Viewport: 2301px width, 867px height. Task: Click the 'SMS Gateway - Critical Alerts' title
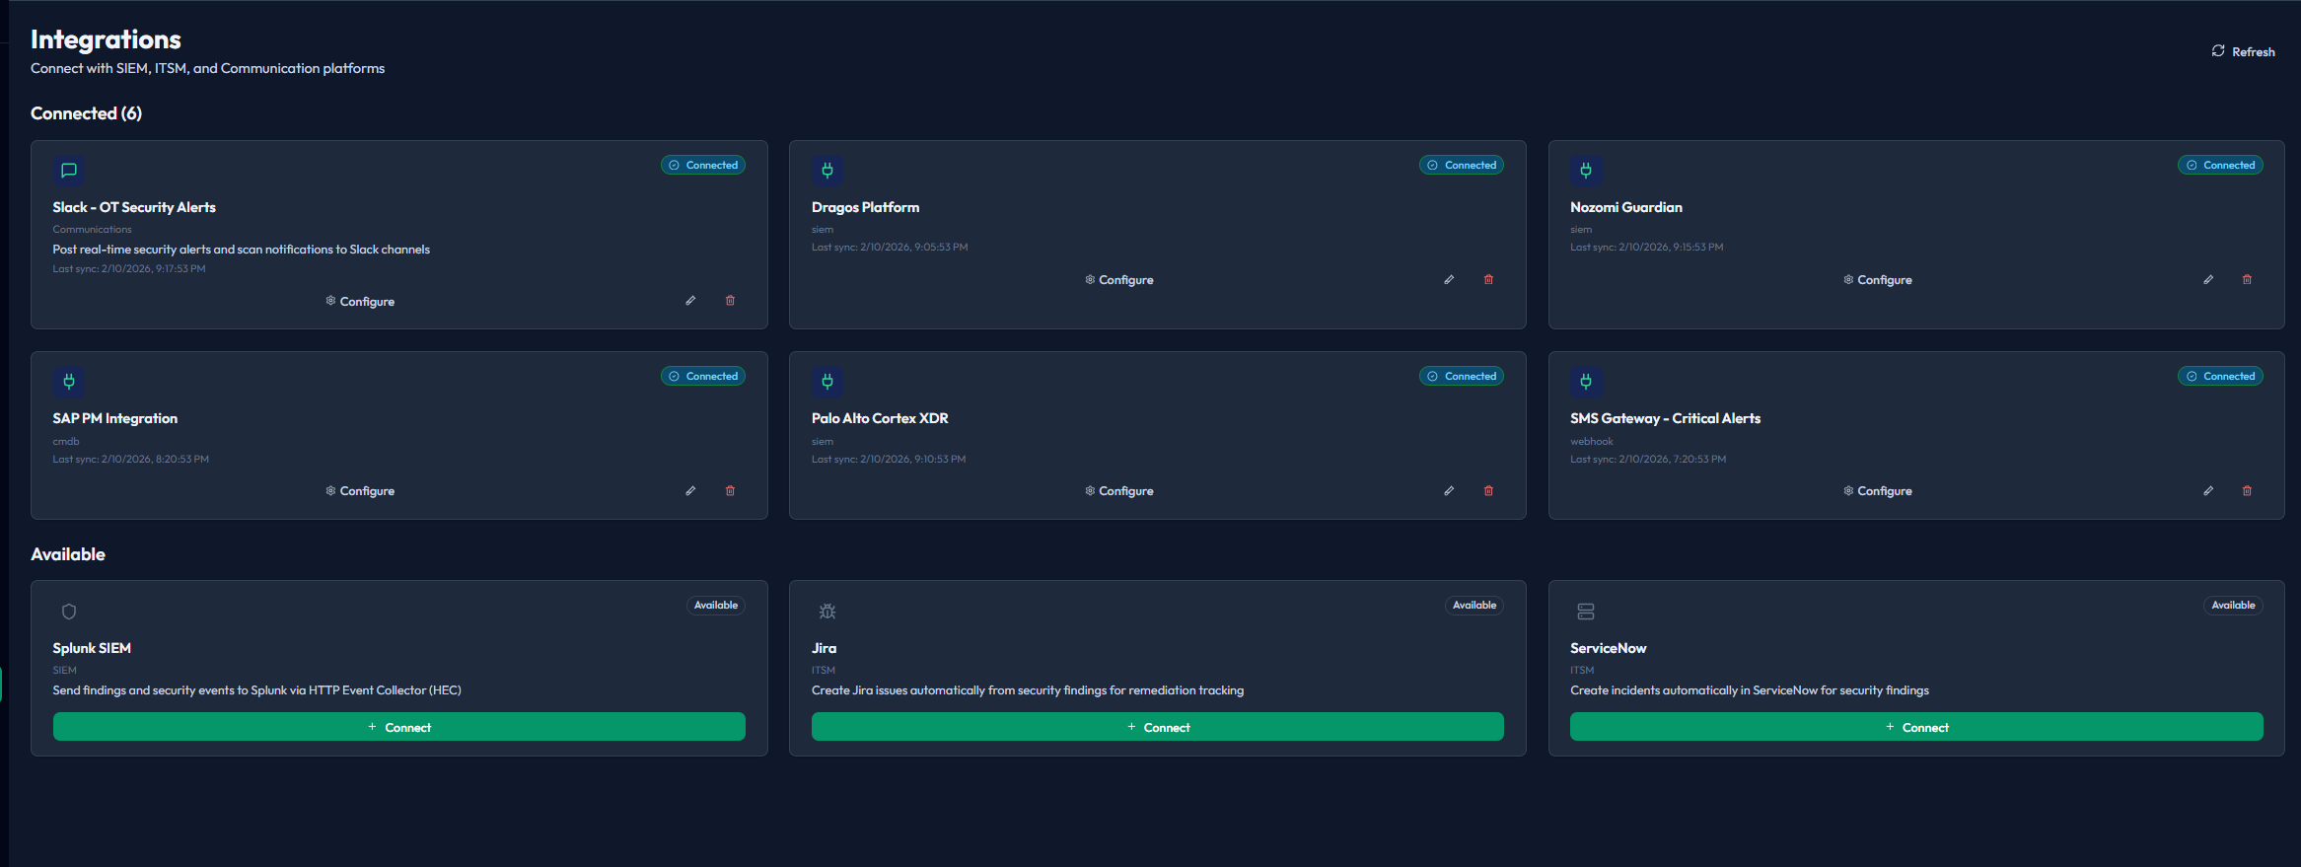tap(1666, 418)
